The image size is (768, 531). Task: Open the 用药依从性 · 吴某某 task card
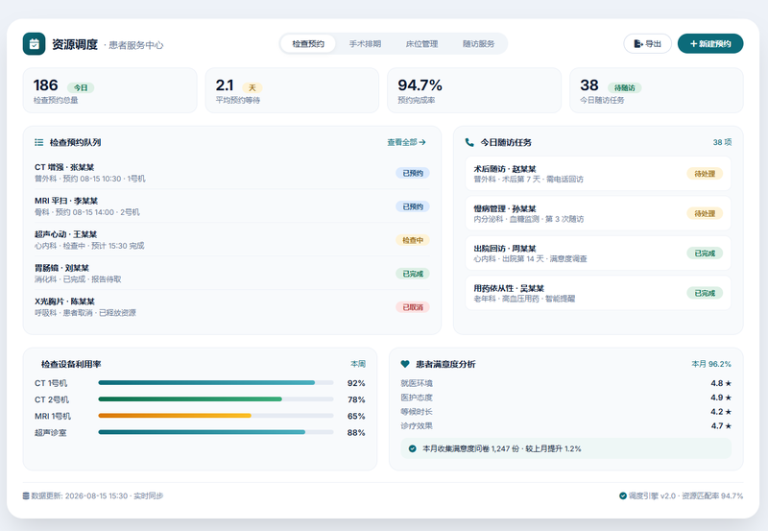tap(598, 293)
